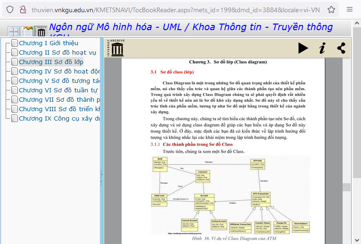361x244 pixels.
Task: Select Chương II Sơ đồ hoạt vụ
Action: pos(57,53)
